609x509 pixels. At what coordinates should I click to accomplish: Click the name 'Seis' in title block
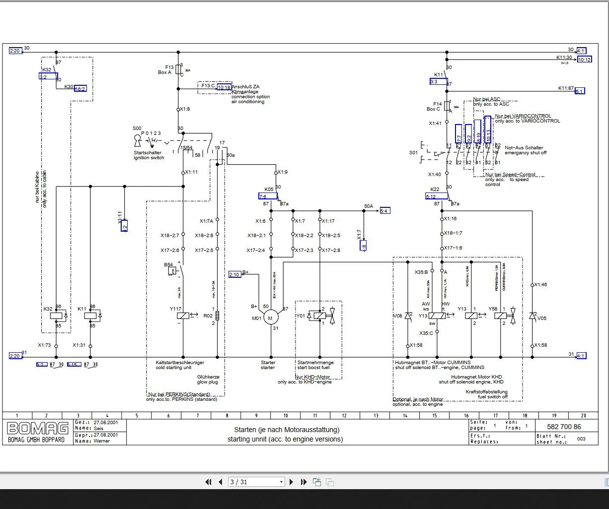99,428
